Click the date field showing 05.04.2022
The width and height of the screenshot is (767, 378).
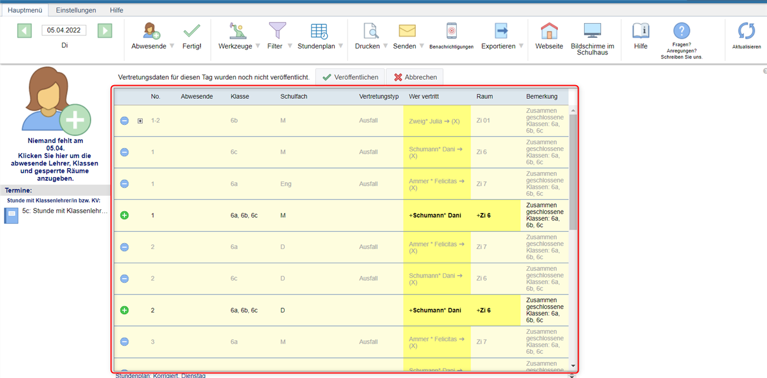(64, 31)
